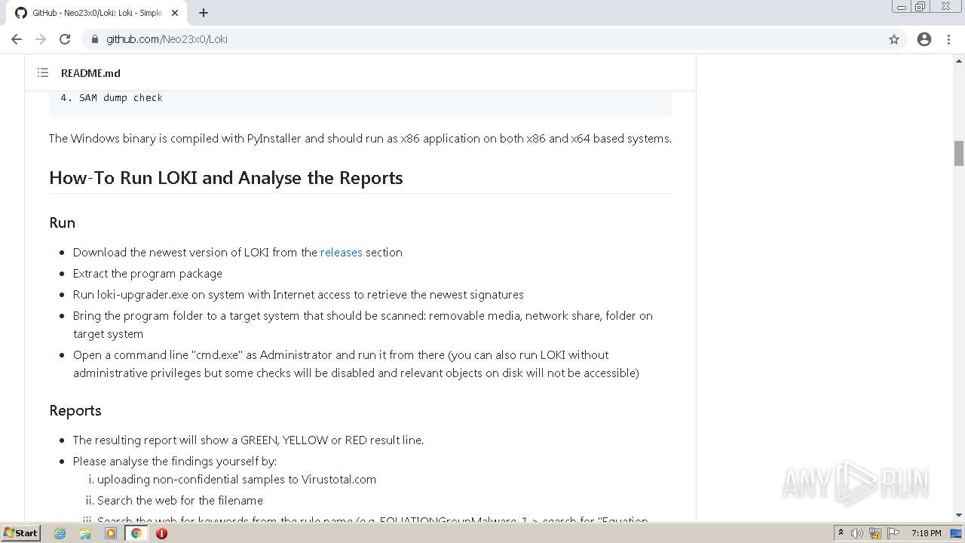Click the 'Search the web for the filename' item
965x543 pixels.
point(180,501)
